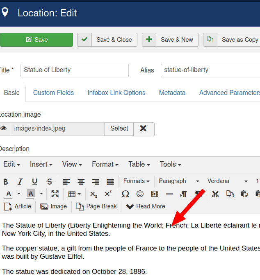
Task: Open the Table menu
Action: point(139,164)
